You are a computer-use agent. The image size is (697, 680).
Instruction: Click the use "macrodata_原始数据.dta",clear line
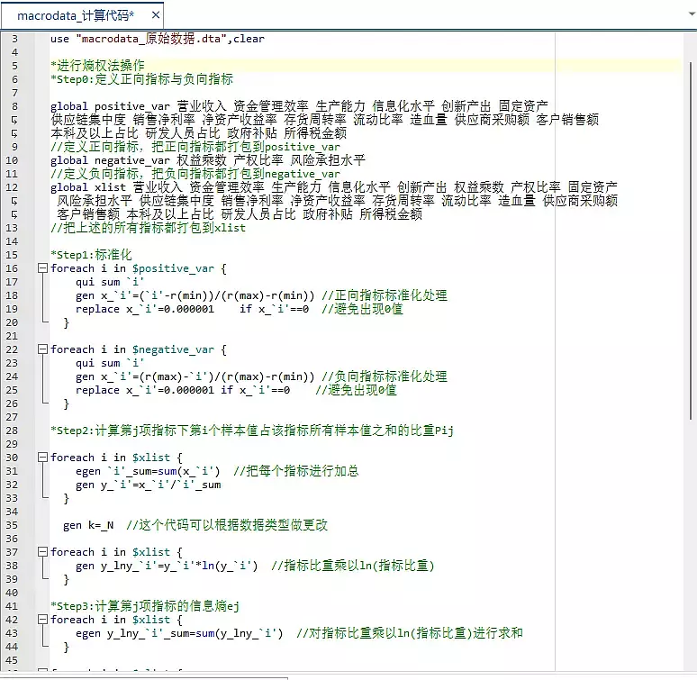[x=158, y=39]
